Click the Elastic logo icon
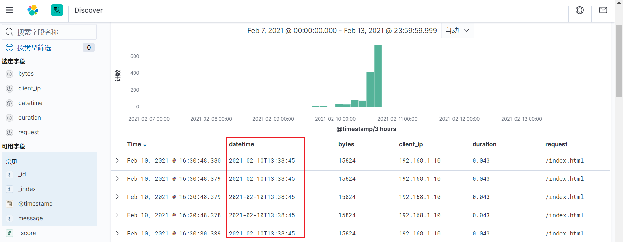 point(33,10)
